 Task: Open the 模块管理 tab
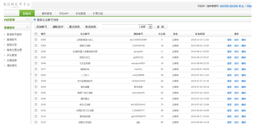47,14
